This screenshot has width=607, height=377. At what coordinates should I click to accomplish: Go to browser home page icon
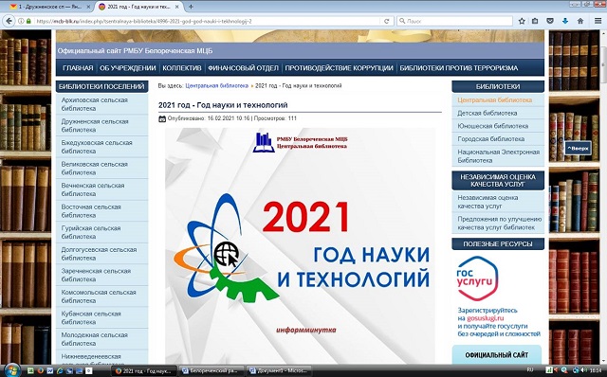[580, 21]
